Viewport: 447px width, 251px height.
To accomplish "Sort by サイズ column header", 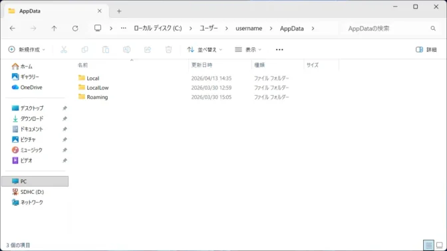I will [321, 65].
